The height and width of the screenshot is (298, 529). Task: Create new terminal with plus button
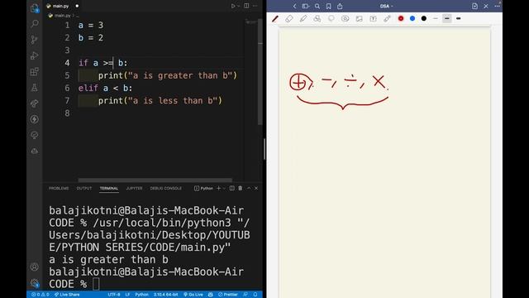(x=218, y=188)
